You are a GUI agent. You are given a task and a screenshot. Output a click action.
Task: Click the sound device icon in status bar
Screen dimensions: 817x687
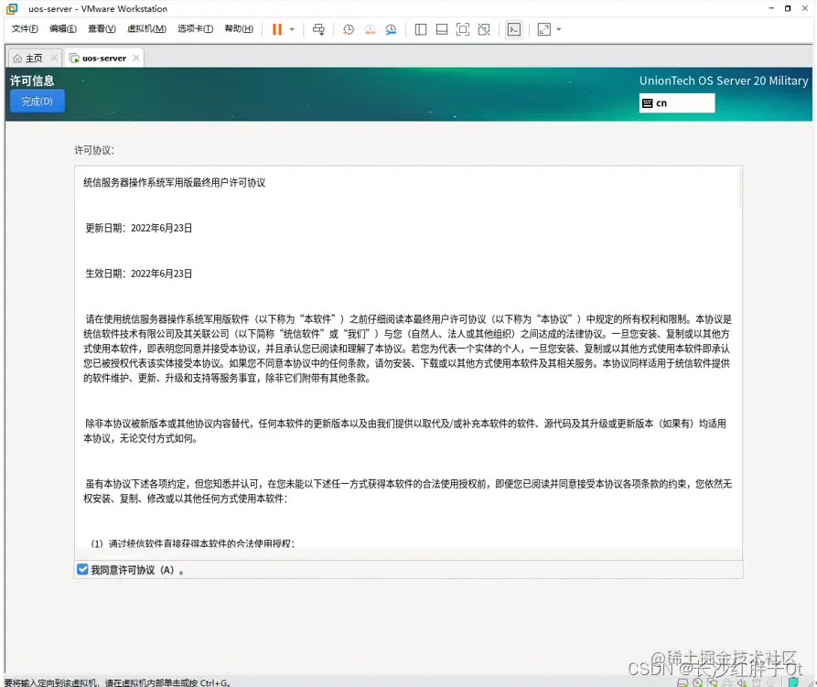coord(743,682)
